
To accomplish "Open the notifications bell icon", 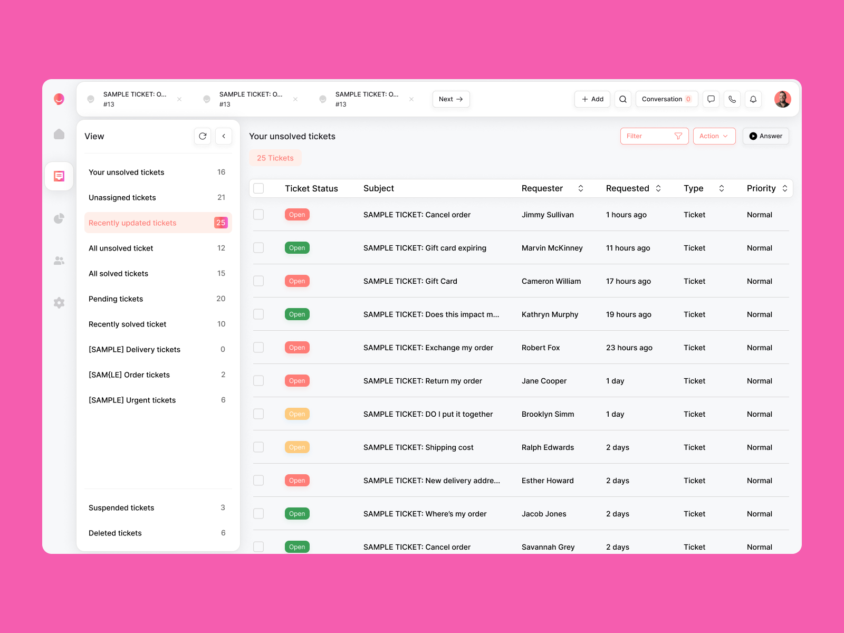I will click(753, 99).
